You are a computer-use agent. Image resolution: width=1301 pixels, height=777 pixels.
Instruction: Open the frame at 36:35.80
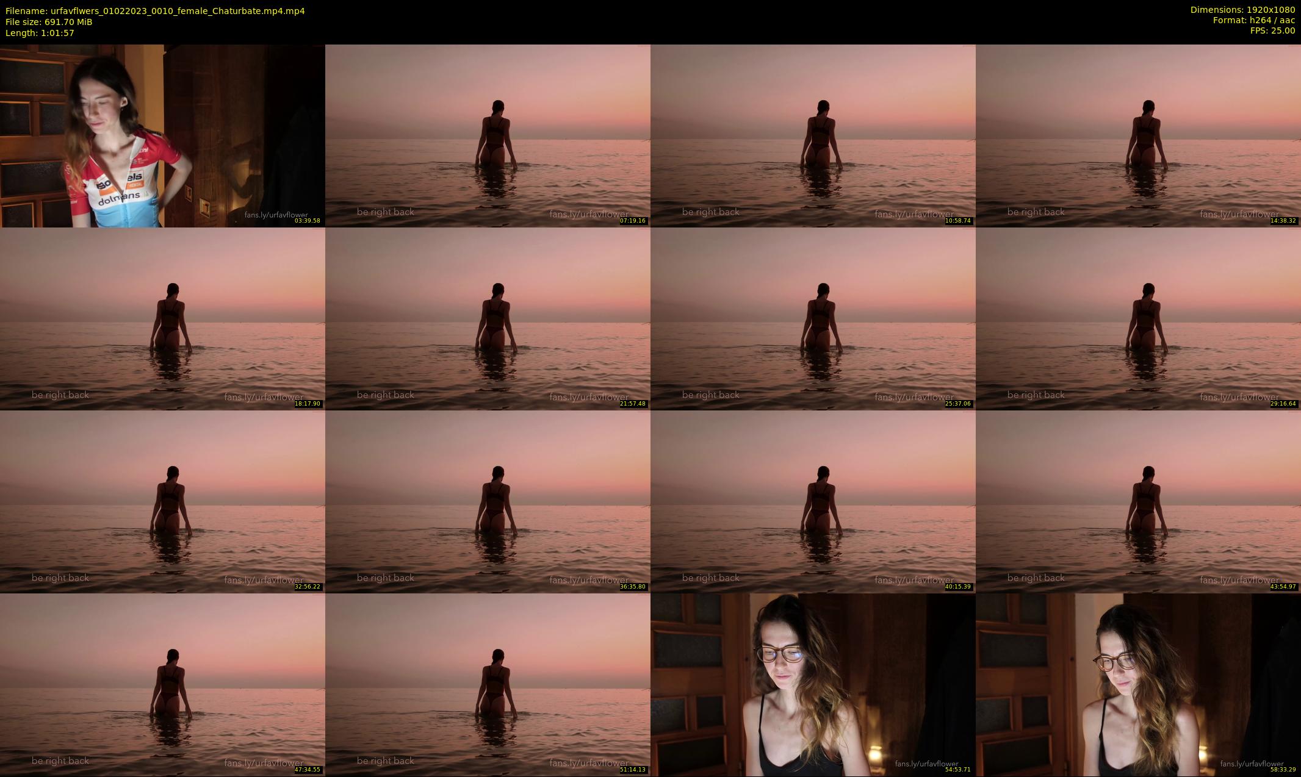pyautogui.click(x=488, y=501)
